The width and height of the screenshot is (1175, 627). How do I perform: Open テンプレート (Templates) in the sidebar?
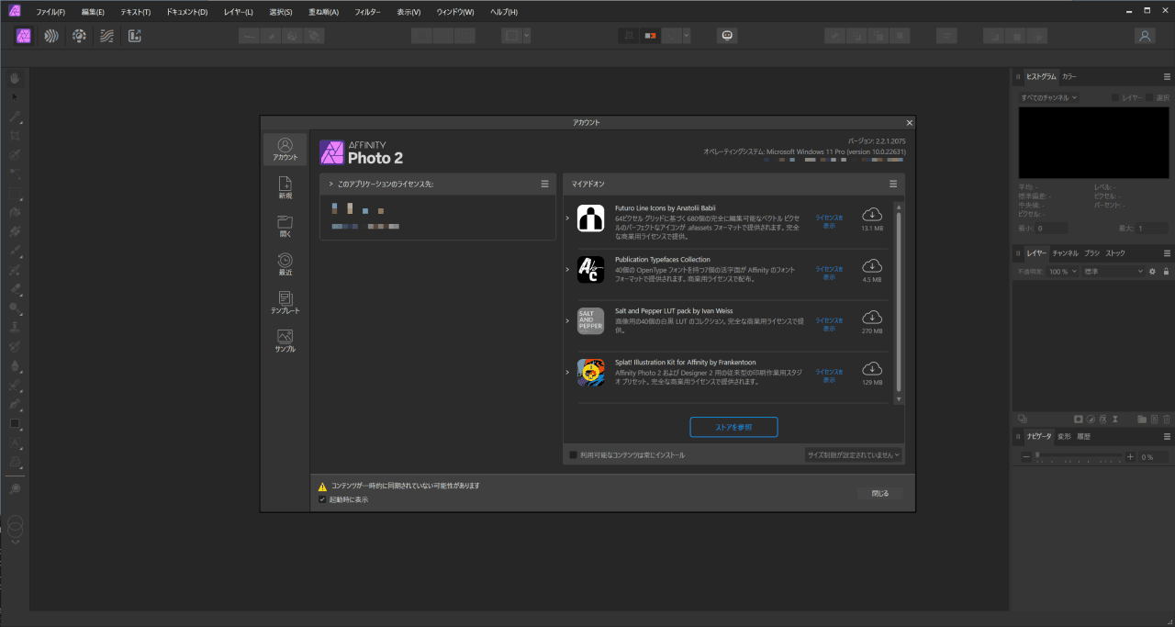tap(285, 303)
